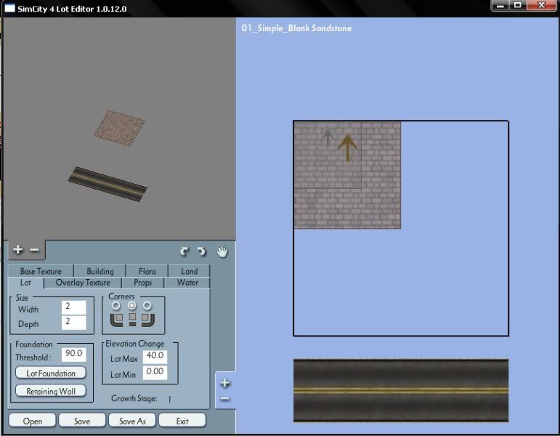The height and width of the screenshot is (436, 560).
Task: Switch to the Props tab
Action: tap(143, 283)
